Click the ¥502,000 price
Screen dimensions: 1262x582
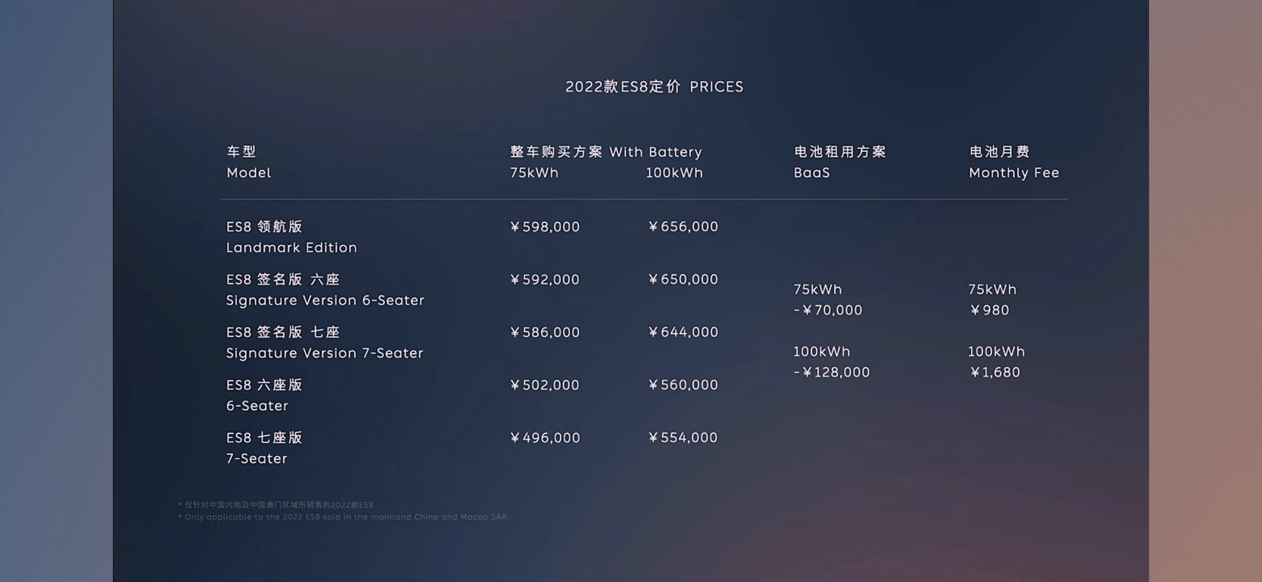coord(545,385)
